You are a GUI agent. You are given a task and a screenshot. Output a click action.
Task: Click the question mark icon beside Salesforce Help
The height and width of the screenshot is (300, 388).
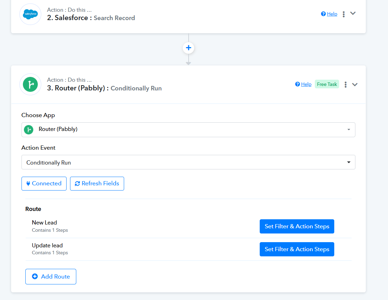click(x=323, y=14)
